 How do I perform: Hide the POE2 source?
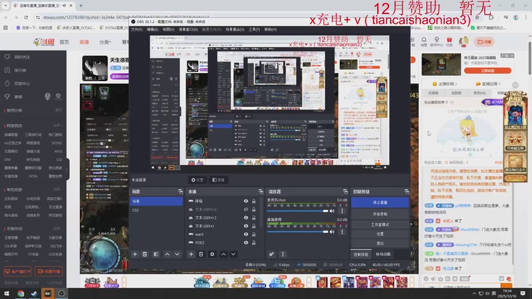coord(246,243)
